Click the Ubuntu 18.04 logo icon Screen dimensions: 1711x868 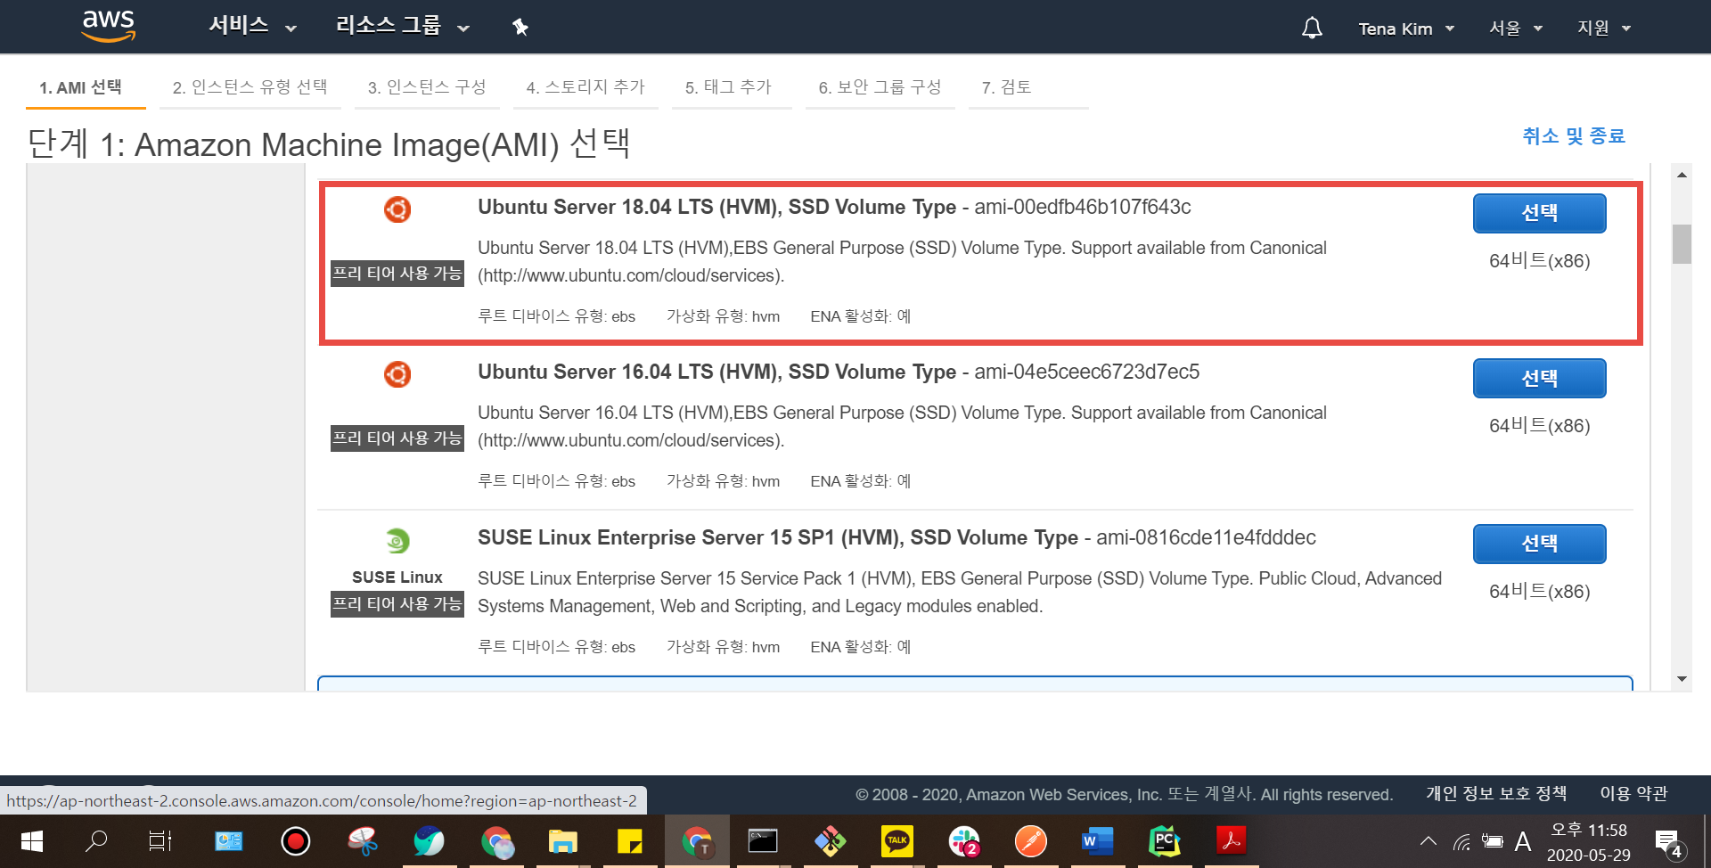pos(397,209)
